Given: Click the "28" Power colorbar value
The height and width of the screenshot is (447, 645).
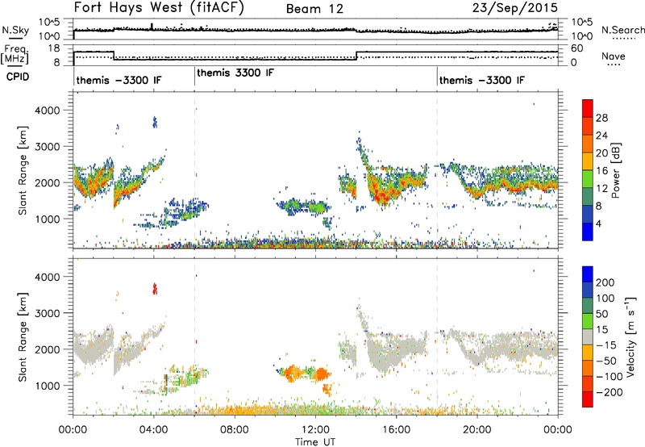Looking at the screenshot, I should pyautogui.click(x=601, y=118).
